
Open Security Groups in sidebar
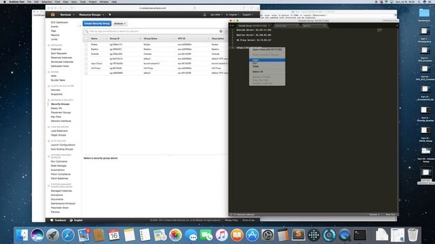click(60, 104)
